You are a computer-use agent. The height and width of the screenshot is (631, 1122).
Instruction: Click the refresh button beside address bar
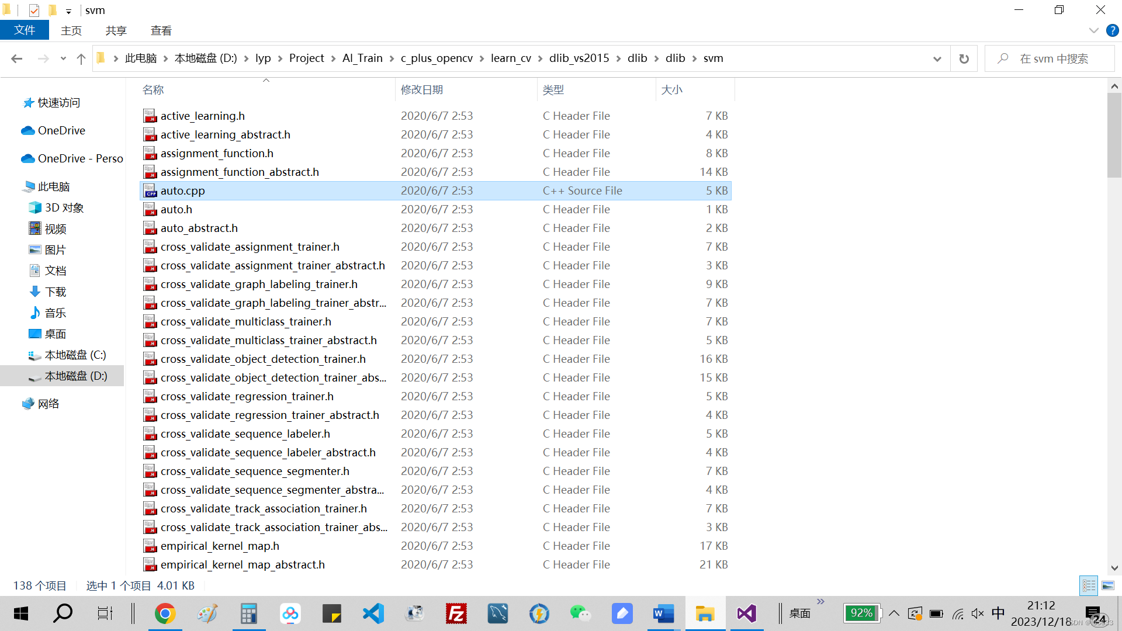(x=964, y=58)
